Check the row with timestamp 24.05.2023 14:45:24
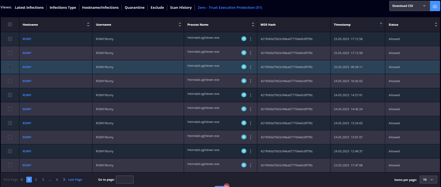 pos(10,109)
